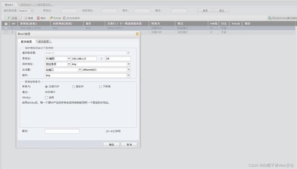This screenshot has width=297, height=169.
Task: Close the 源NAT配置 dialog with orange X
Action: [x=137, y=34]
